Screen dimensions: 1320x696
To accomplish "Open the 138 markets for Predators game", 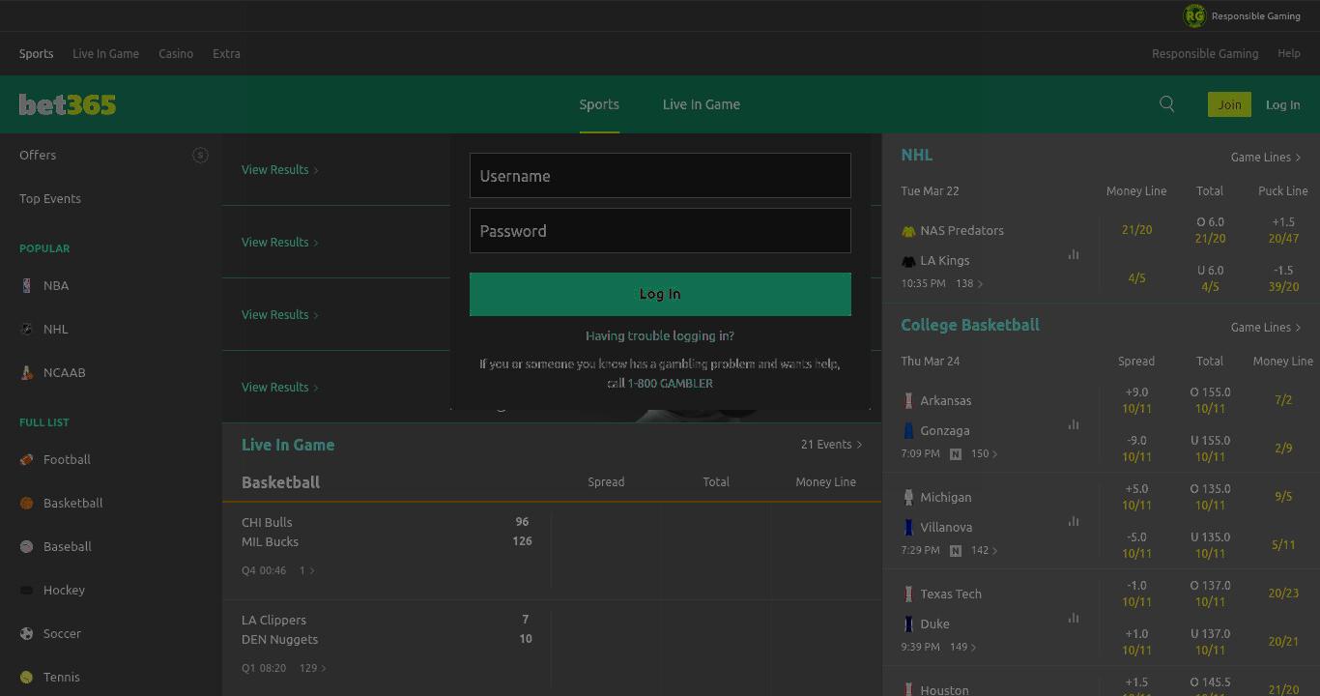I will coord(969,283).
